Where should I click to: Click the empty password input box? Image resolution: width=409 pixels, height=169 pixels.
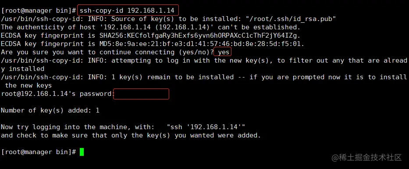(x=141, y=94)
